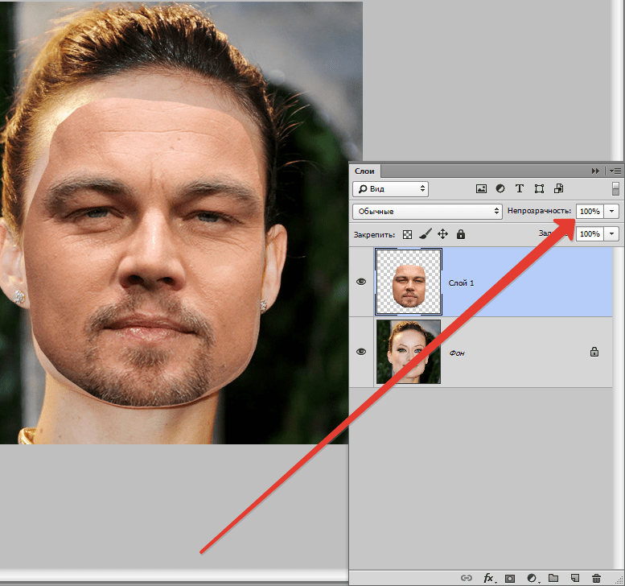The width and height of the screenshot is (625, 586).
Task: Select the Фон layer row
Action: [x=515, y=352]
